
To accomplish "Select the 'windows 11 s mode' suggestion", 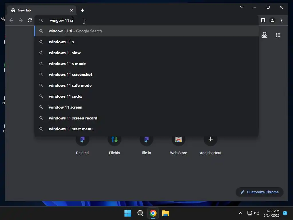I will click(x=146, y=64).
